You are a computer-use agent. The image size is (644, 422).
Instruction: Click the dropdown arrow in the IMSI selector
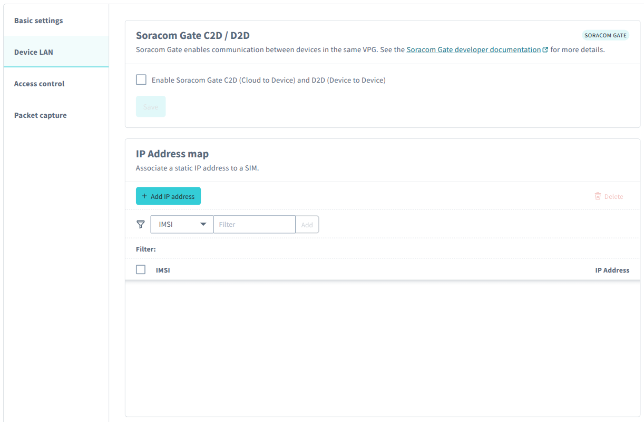point(203,224)
